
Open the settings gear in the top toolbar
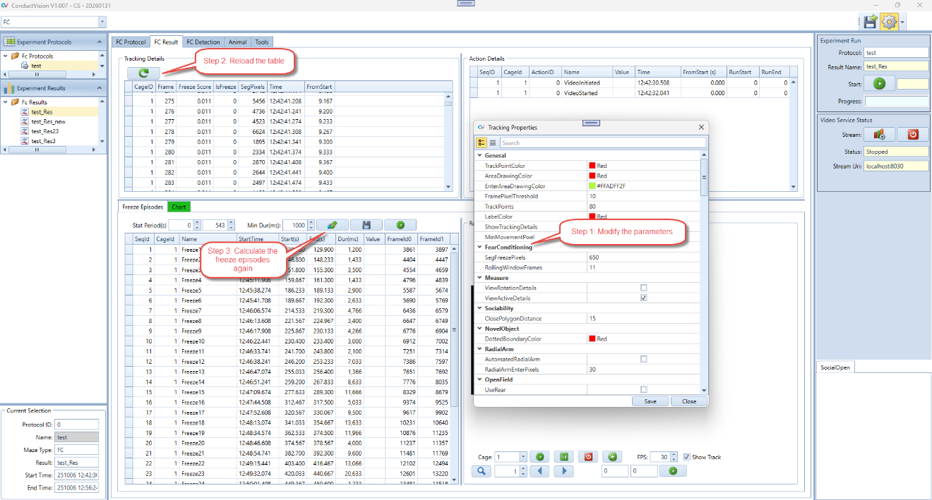pyautogui.click(x=889, y=22)
